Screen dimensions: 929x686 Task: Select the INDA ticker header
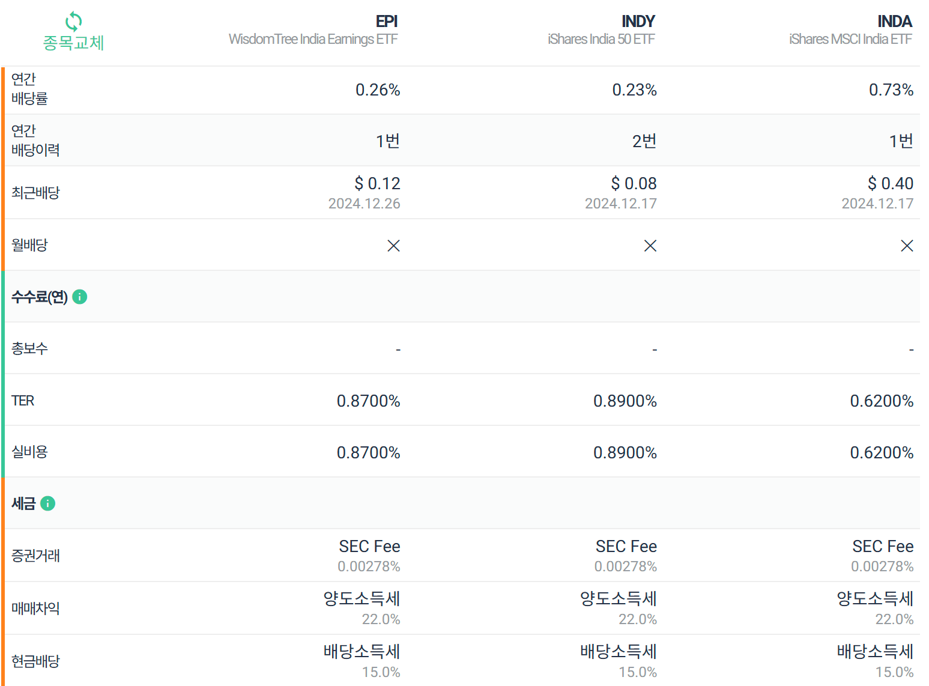pos(895,22)
